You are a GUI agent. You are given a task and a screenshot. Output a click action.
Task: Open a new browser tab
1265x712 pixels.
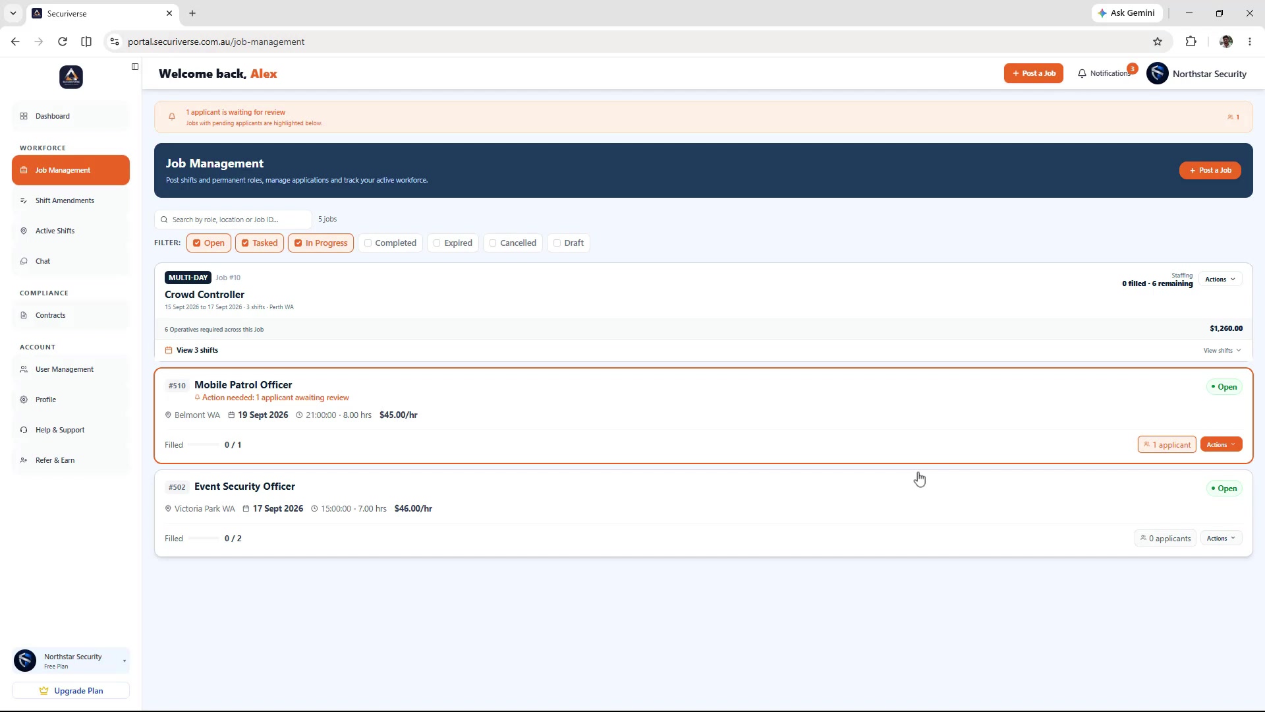pos(192,13)
